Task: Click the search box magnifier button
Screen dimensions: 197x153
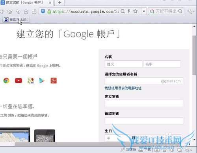Action: [180, 11]
